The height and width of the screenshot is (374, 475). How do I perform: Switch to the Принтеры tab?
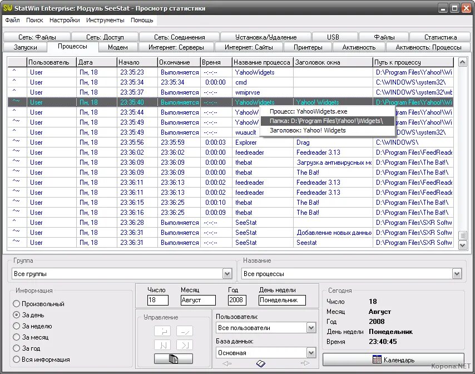click(x=308, y=47)
